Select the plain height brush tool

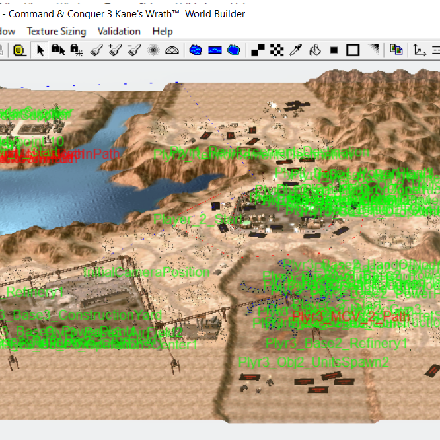96,50
